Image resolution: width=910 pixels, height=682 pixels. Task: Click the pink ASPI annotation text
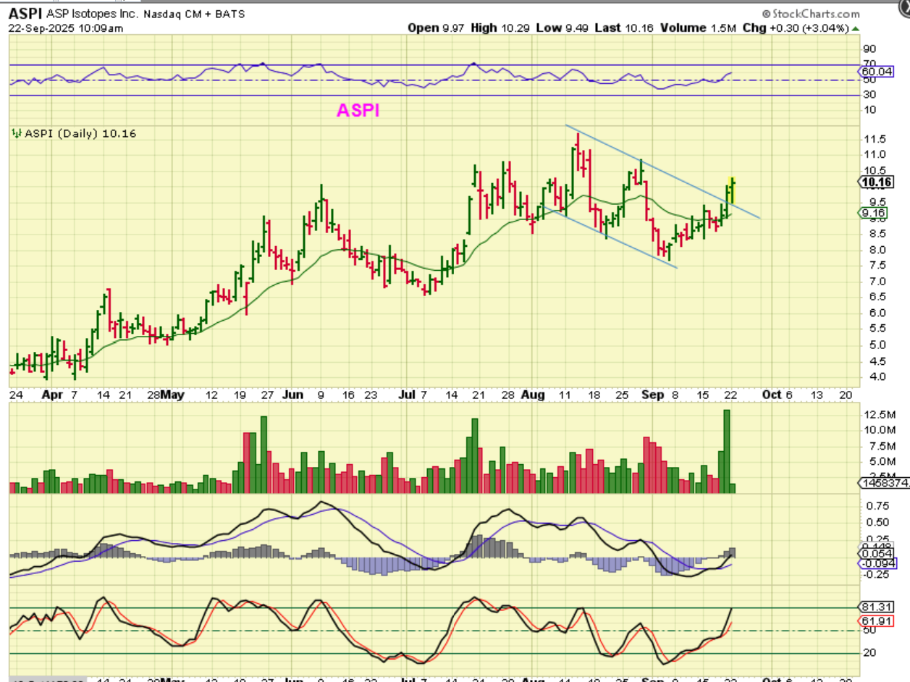[358, 110]
